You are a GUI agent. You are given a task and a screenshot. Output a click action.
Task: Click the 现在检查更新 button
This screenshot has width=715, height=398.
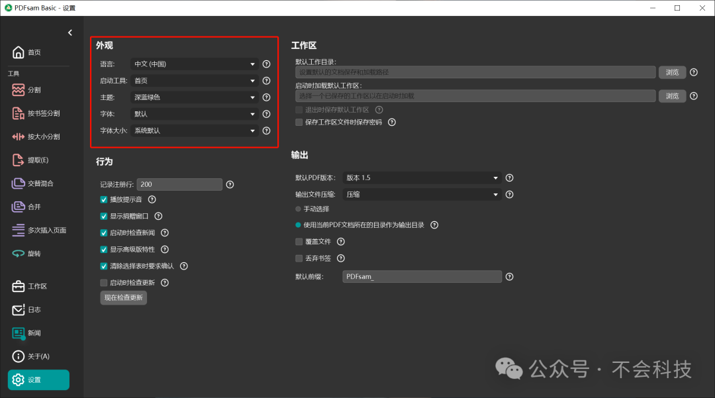[124, 298]
